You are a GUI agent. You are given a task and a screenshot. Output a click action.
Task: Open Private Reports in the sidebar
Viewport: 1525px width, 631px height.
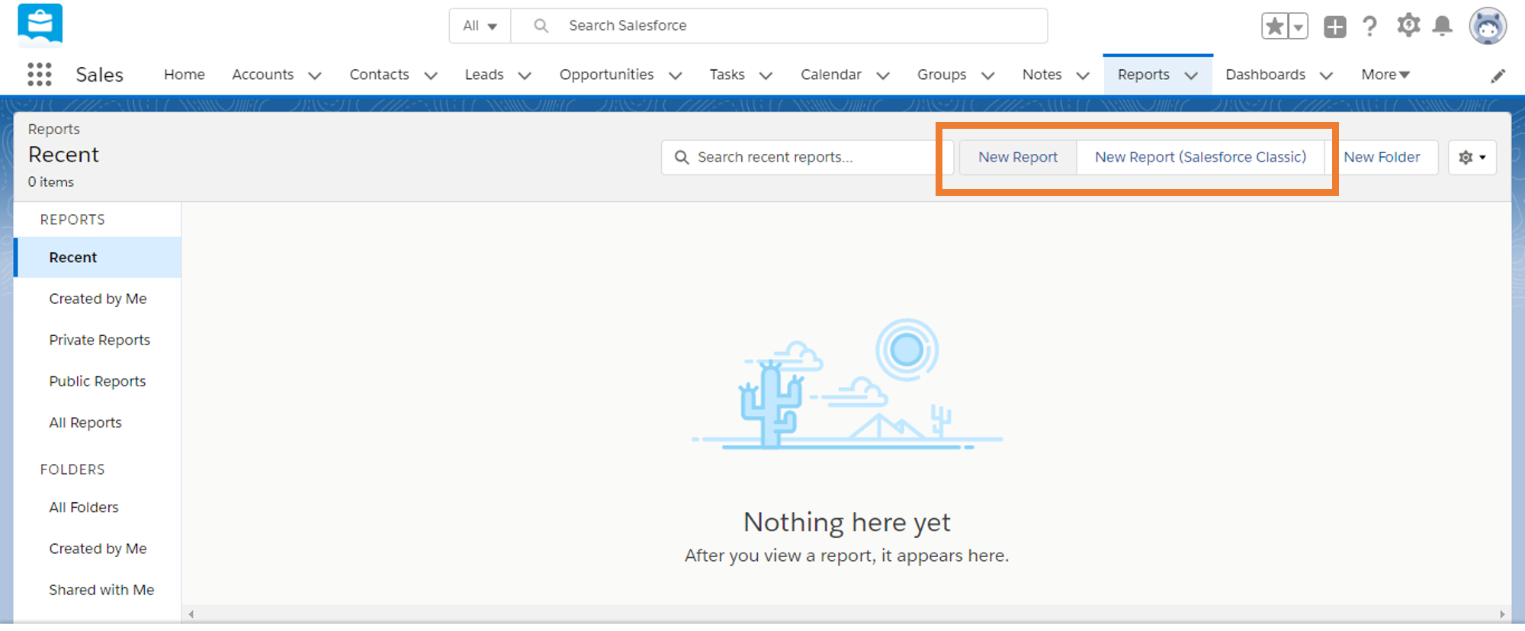pos(99,340)
